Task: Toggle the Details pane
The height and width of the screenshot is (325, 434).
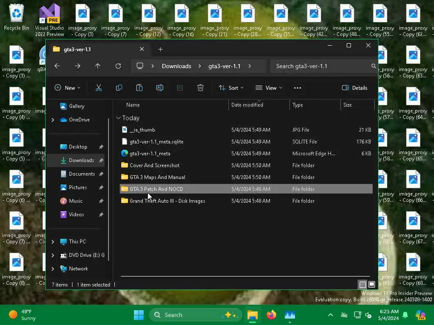Action: pos(355,88)
